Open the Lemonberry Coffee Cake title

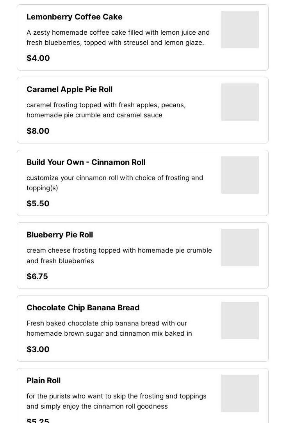tap(74, 17)
